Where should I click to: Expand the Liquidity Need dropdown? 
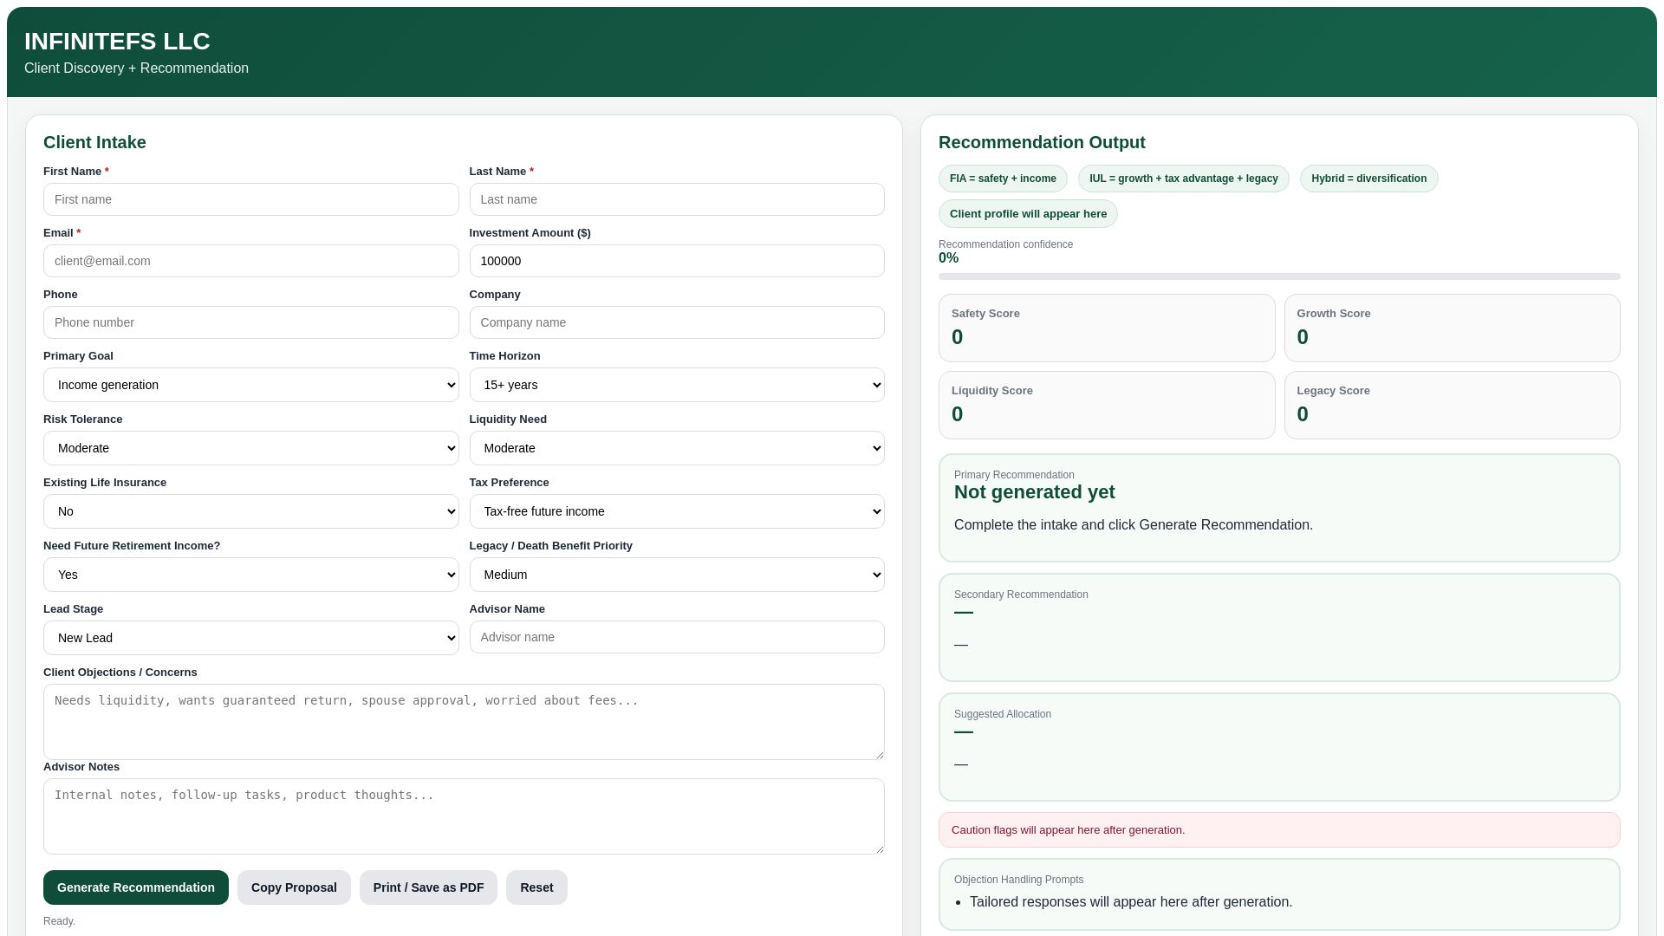tap(677, 448)
